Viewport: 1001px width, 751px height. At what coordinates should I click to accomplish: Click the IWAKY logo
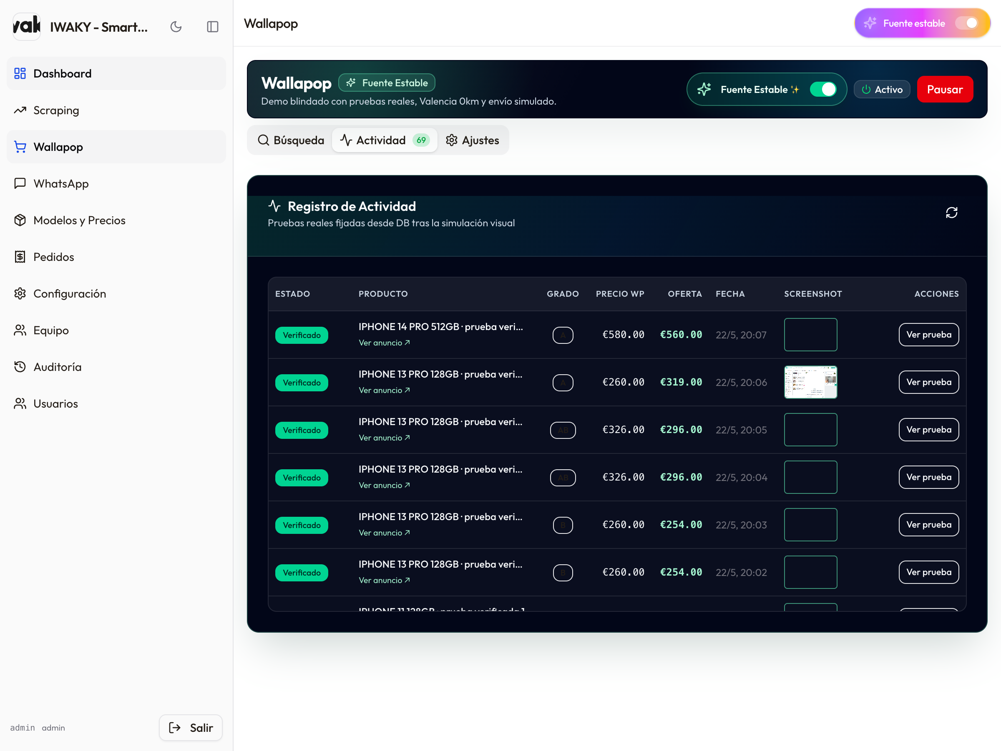(27, 26)
